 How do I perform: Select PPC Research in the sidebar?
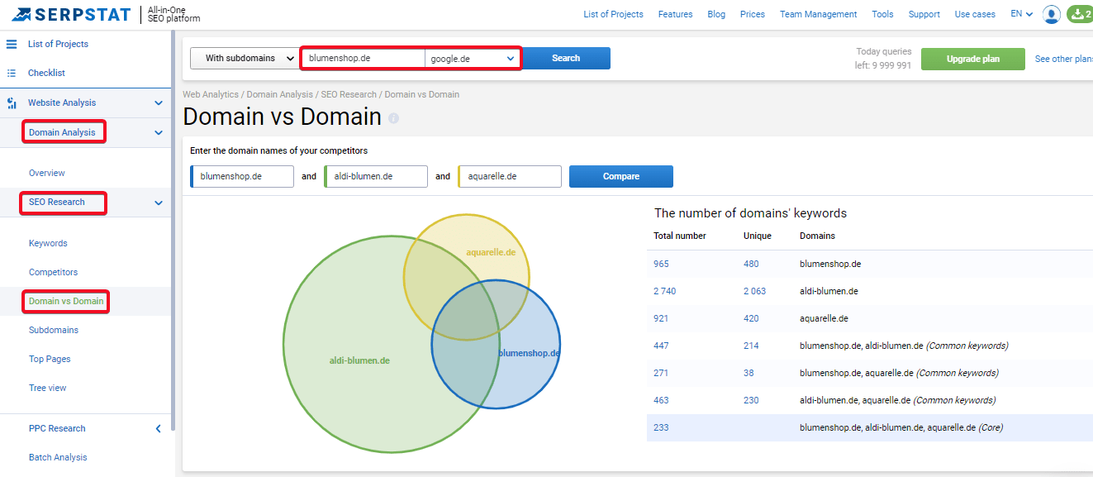[57, 428]
